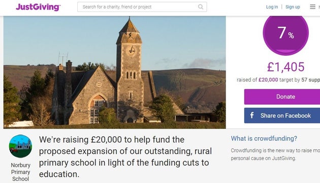Click the fundraising headline text
The image size is (320, 183).
(x=125, y=157)
